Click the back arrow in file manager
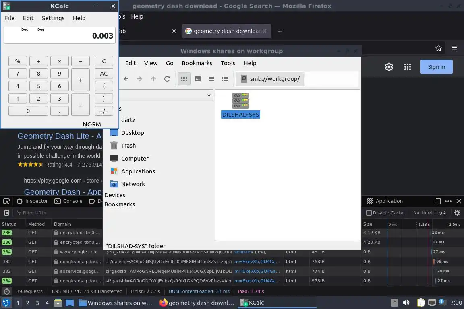The height and width of the screenshot is (309, 464). (126, 79)
